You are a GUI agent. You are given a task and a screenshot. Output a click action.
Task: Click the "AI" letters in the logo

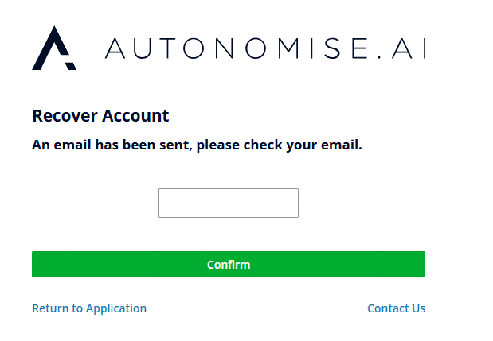409,48
